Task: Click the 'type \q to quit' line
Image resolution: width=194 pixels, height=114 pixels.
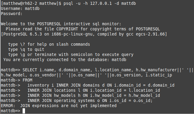Action: (26, 49)
